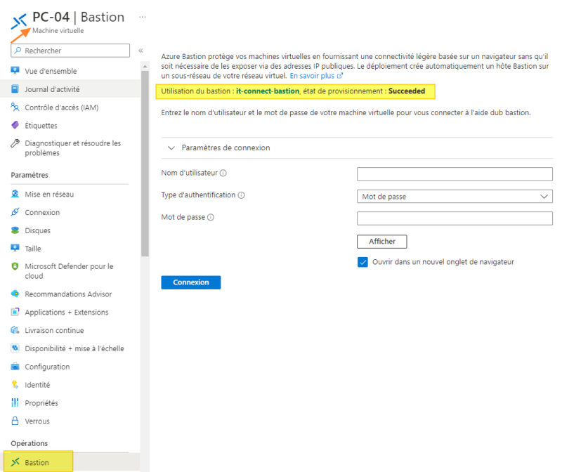Open the Type d'authentification dropdown
Viewport: 562px width, 472px height.
tap(455, 197)
